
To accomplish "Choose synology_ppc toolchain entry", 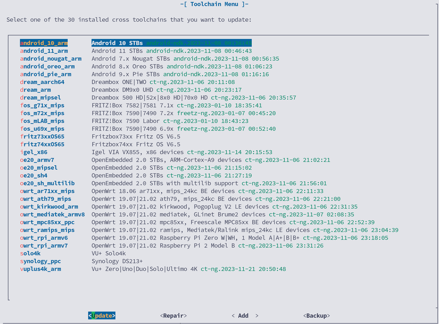I will tap(41, 261).
